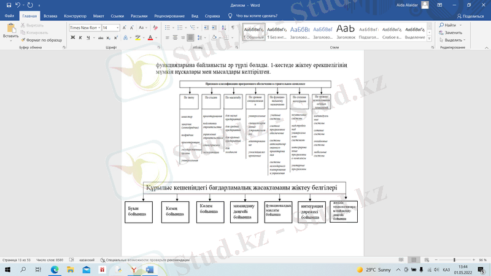Click the Поделиться share button

coord(470,16)
